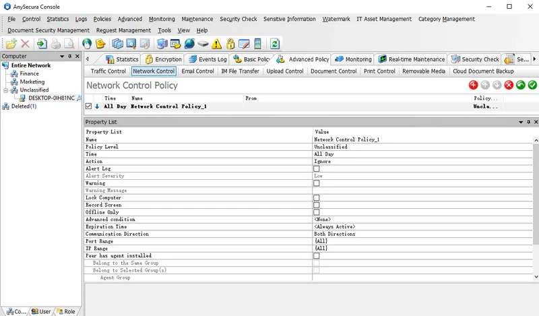539x316 pixels.
Task: Click the red X delete toolbar icon
Action: [25, 44]
